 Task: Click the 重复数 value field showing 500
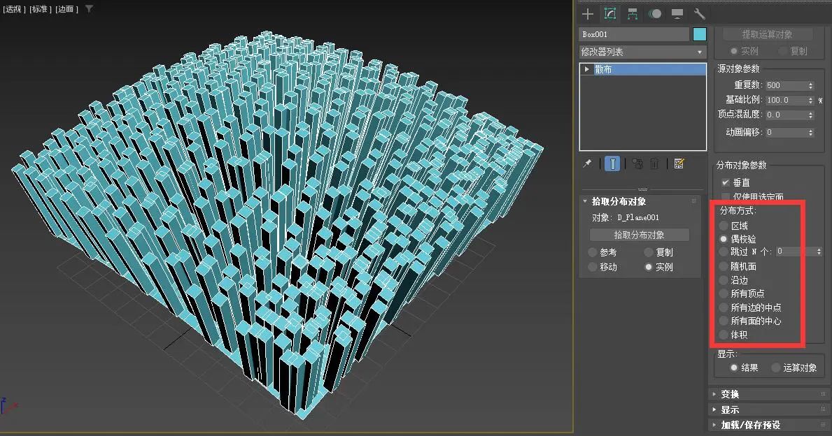click(x=786, y=85)
